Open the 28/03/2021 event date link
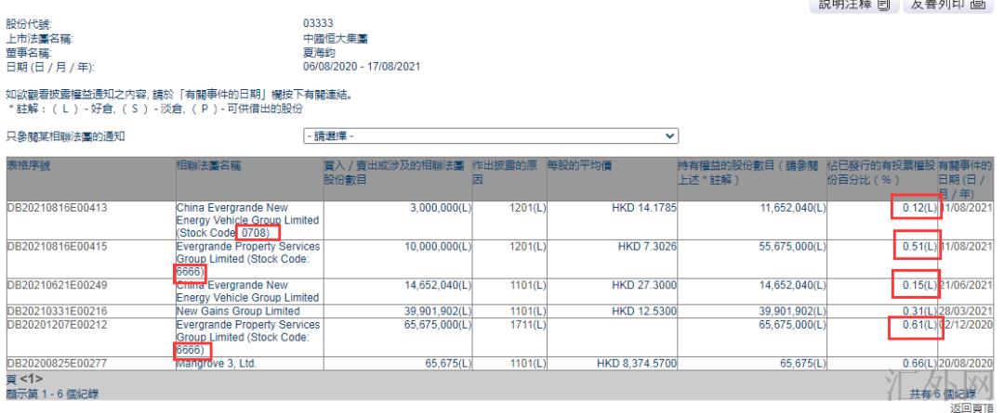Viewport: 1004px width, 413px height. (x=966, y=311)
